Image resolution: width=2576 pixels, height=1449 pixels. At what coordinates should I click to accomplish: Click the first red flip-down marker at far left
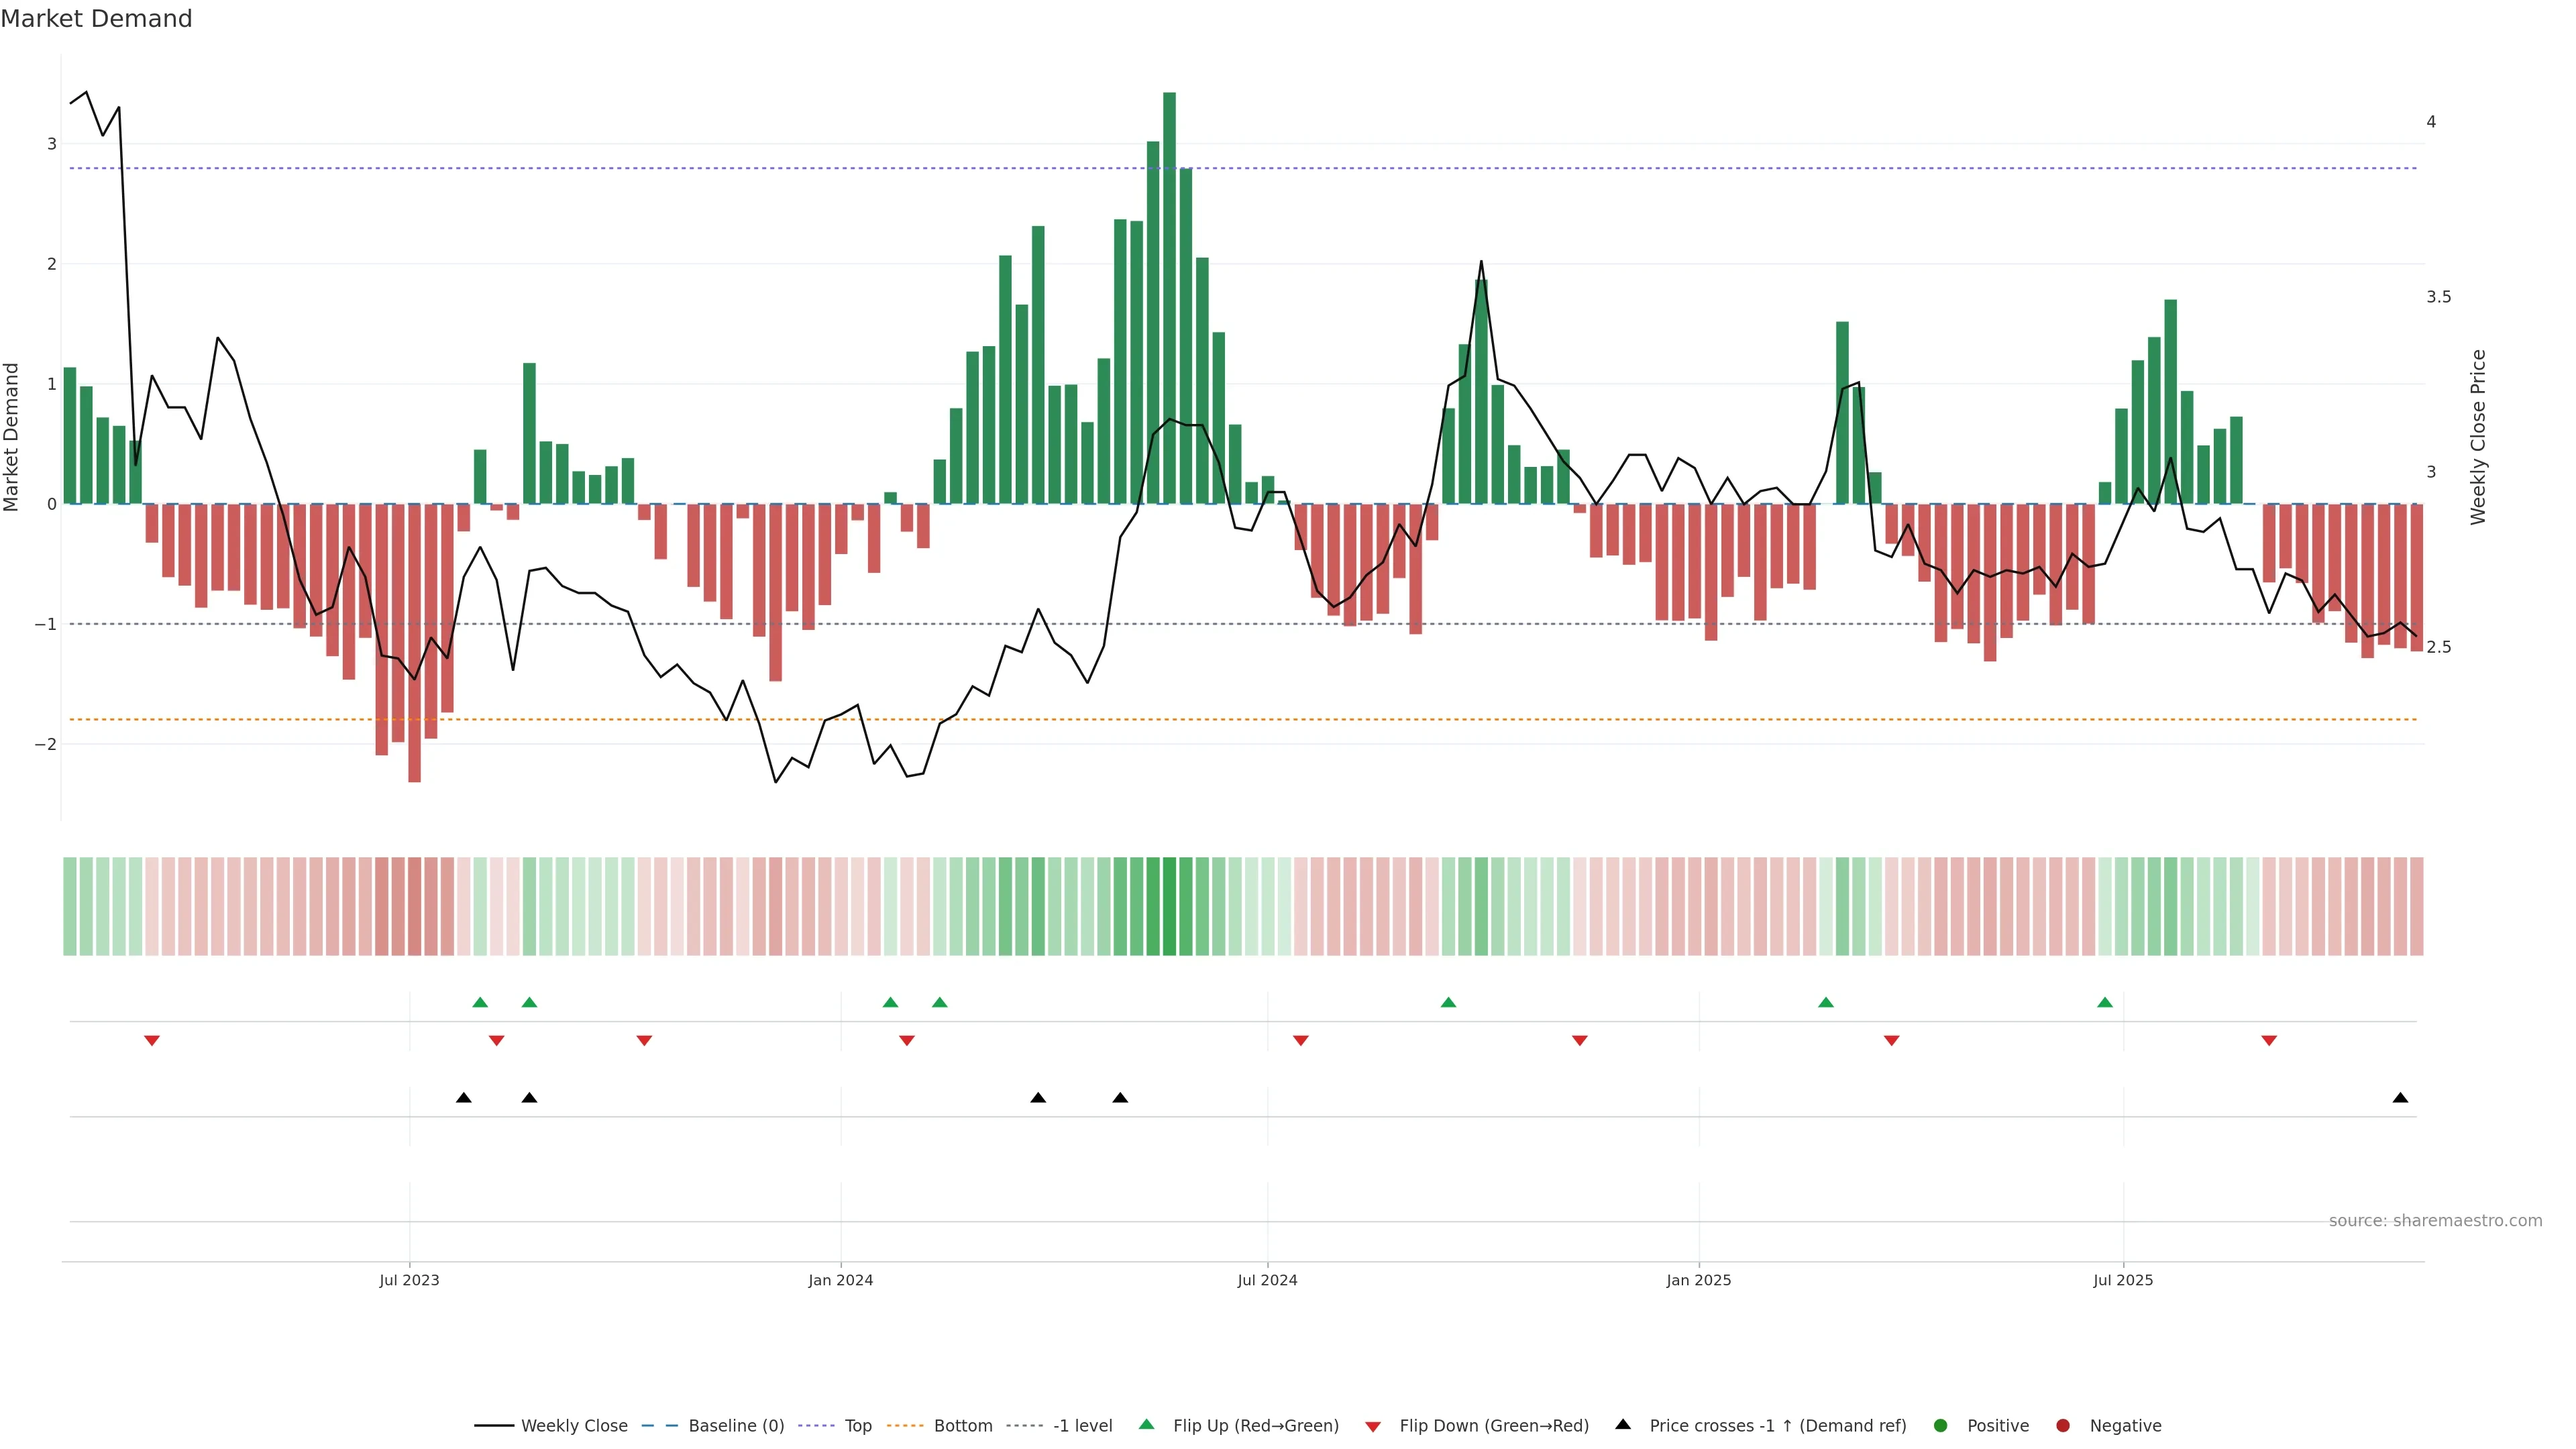coord(152,1041)
